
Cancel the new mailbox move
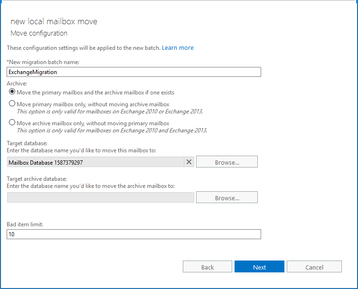click(314, 267)
